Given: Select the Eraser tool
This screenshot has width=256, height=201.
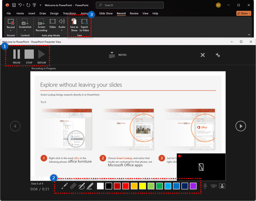Looking at the screenshot, I should pyautogui.click(x=73, y=186).
